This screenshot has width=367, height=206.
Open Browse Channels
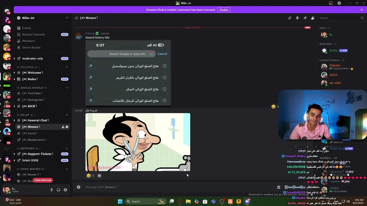point(42,35)
